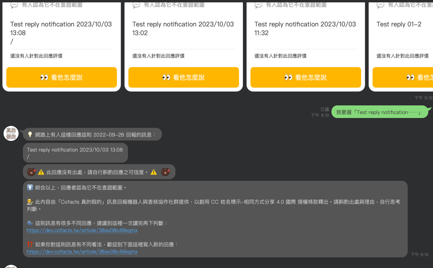This screenshot has width=433, height=268.
Task: Click the 下午 8:19 timestamp beside the long bot message
Action: [420, 255]
